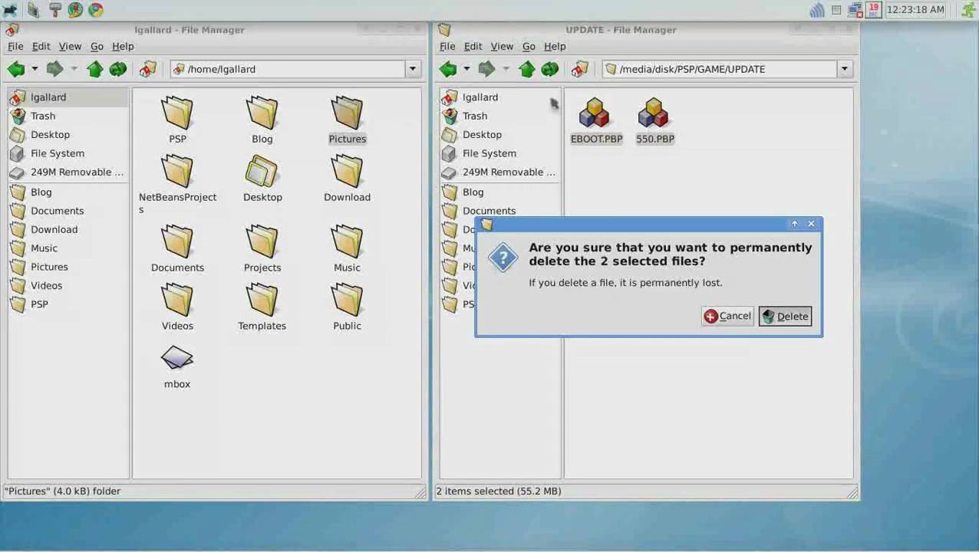Viewport: 979px width, 552px height.
Task: Select the Download folder icon in file pane
Action: (347, 172)
